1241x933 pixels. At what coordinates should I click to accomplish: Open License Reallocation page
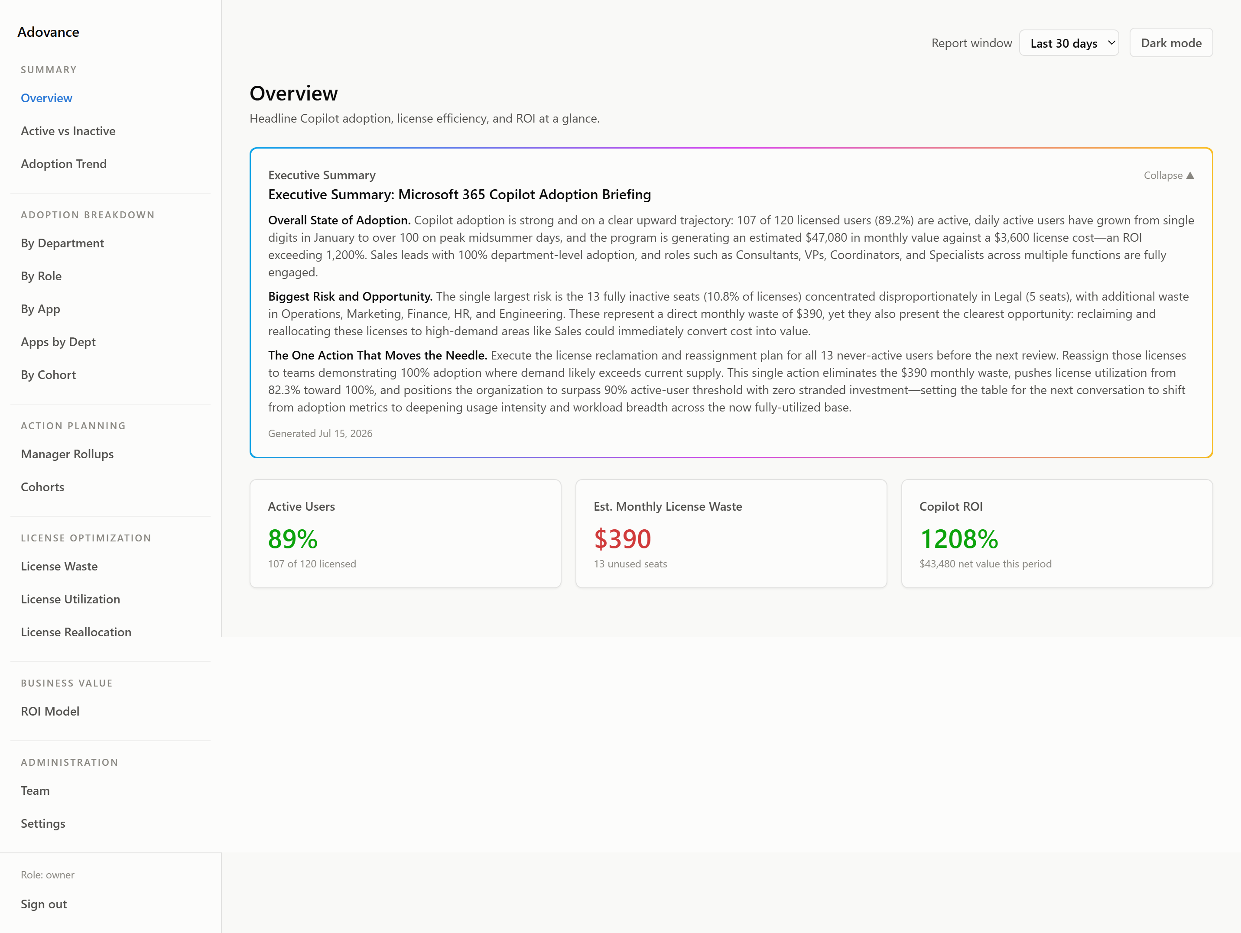[x=76, y=632]
